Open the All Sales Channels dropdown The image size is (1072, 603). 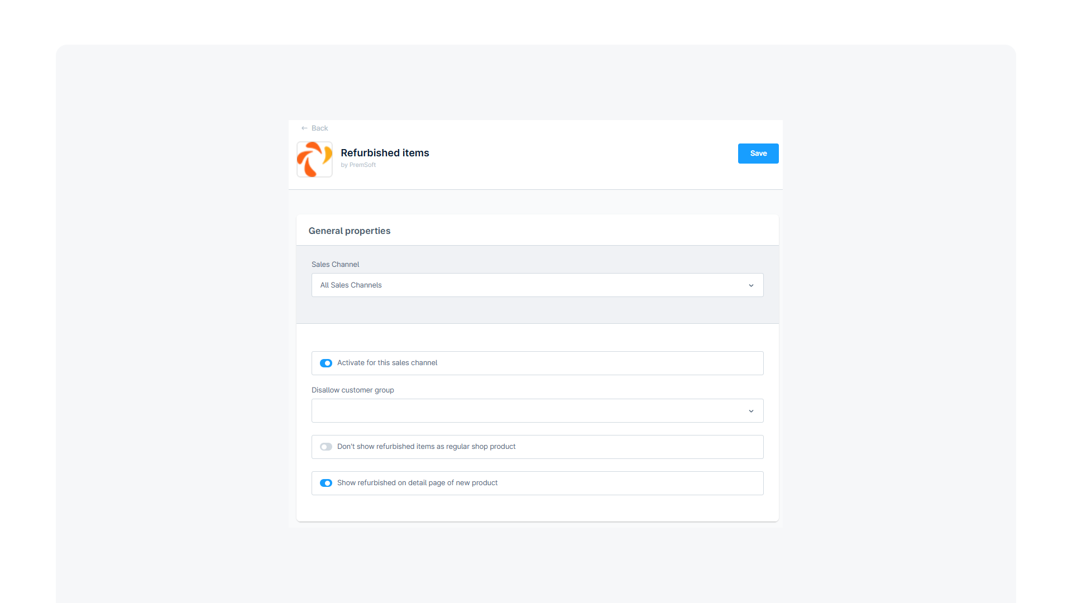[x=537, y=285]
